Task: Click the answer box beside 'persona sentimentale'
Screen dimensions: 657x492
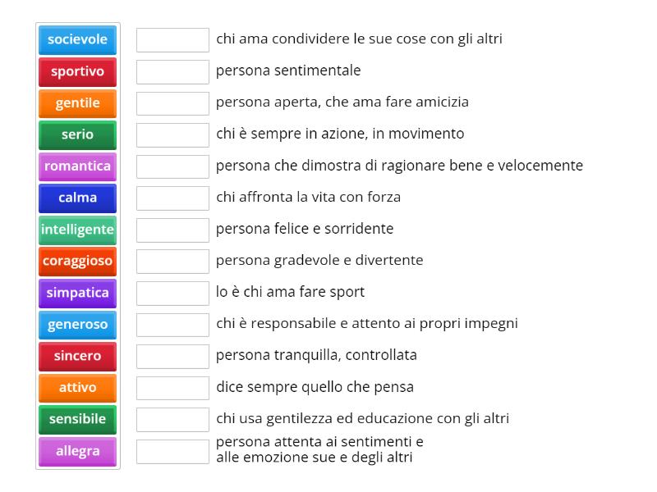Action: coord(172,71)
